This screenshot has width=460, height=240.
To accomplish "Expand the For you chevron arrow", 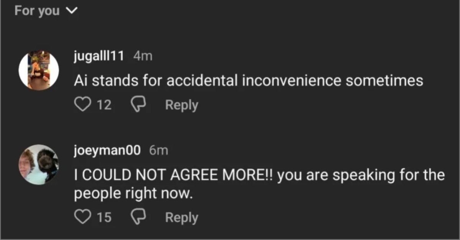I will tap(72, 11).
